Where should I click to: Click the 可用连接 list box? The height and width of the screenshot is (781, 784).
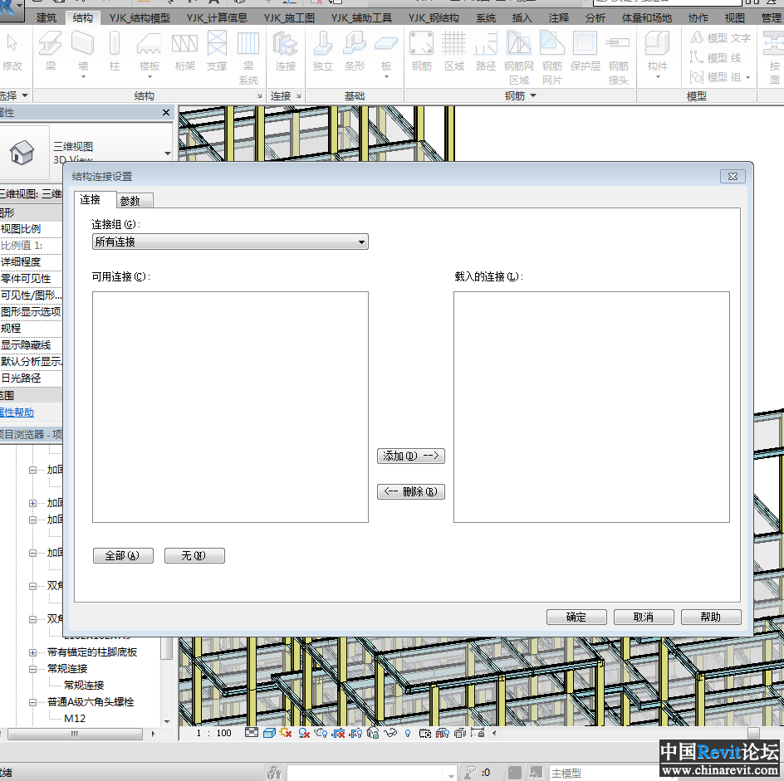click(x=231, y=408)
